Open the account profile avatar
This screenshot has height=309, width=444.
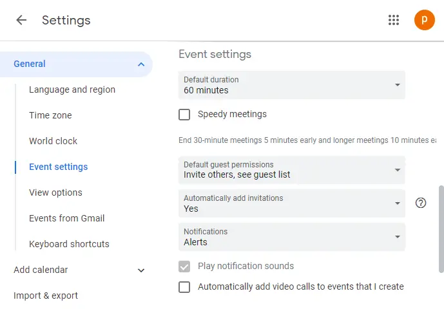(424, 20)
